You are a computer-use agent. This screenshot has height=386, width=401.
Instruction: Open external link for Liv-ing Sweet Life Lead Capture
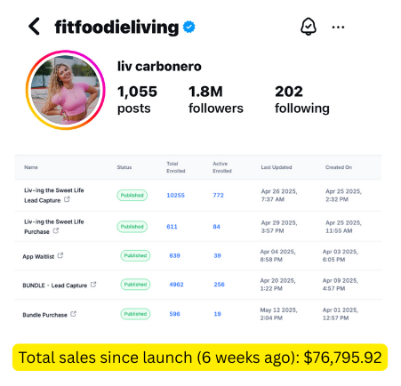coord(67,199)
